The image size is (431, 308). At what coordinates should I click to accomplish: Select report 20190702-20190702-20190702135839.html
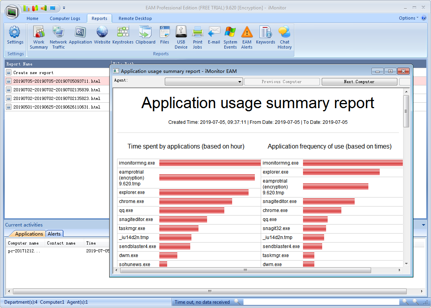(x=57, y=90)
